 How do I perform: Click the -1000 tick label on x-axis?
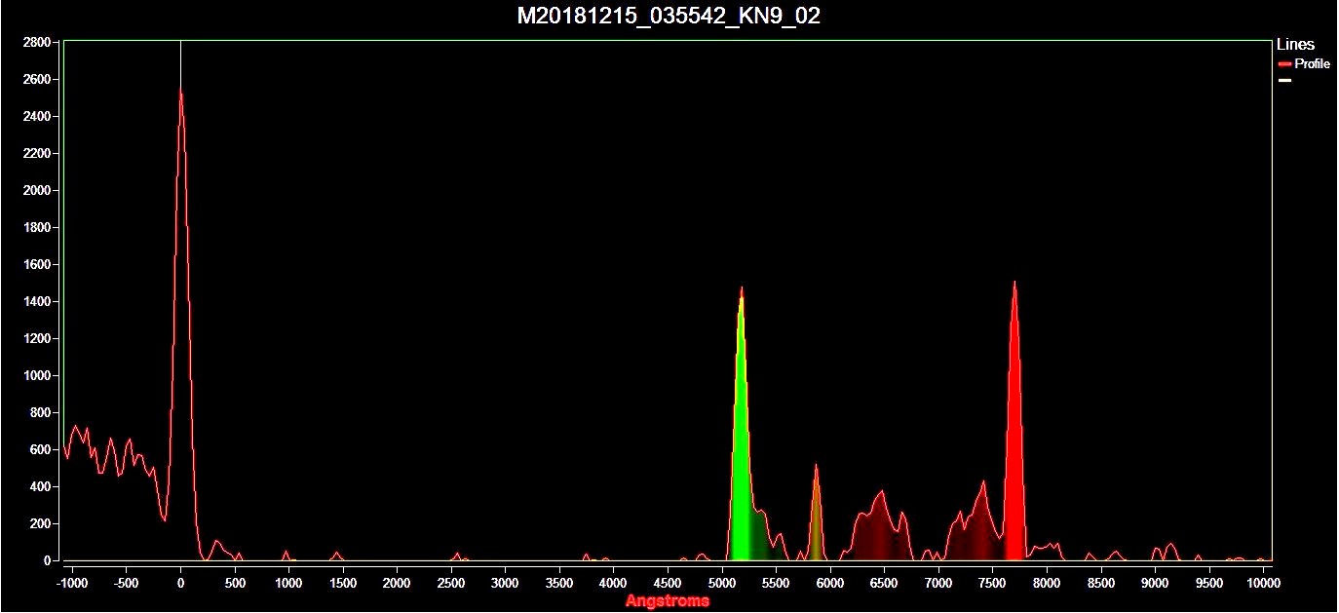(x=72, y=583)
